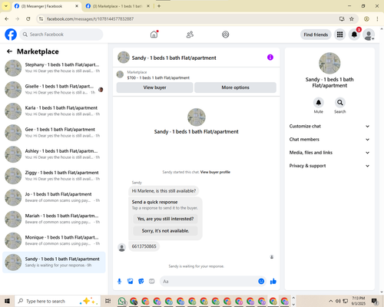Expand Media, files and links section

tap(329, 153)
